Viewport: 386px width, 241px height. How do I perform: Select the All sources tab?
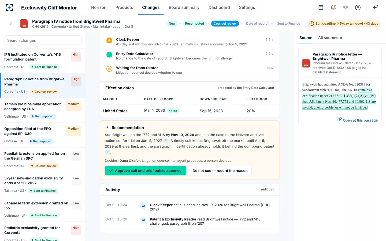click(330, 38)
